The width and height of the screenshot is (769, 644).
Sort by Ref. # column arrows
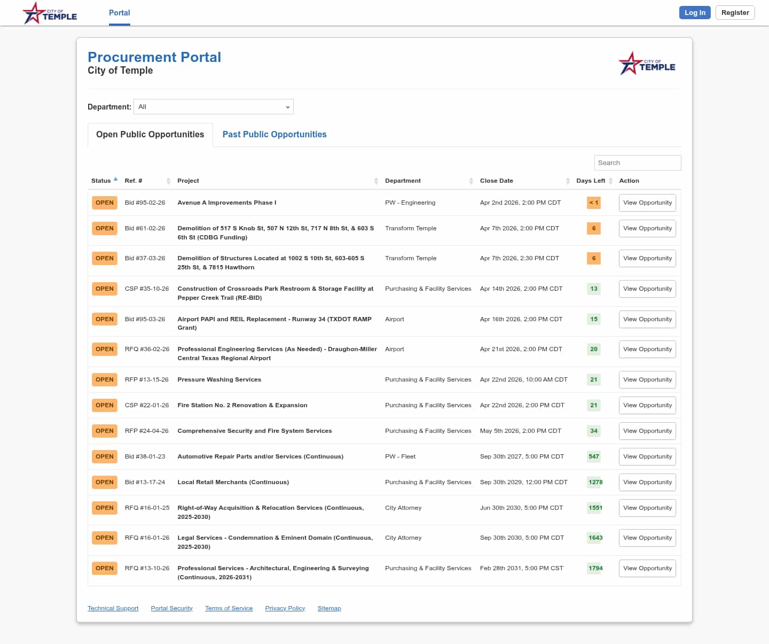pyautogui.click(x=168, y=181)
